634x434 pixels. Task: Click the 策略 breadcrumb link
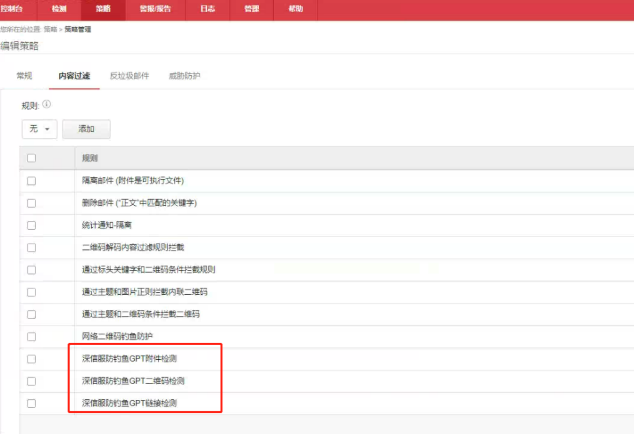pos(50,29)
